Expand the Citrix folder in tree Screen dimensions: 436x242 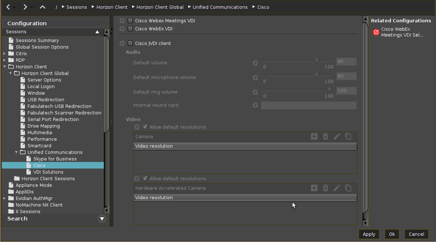pyautogui.click(x=4, y=53)
